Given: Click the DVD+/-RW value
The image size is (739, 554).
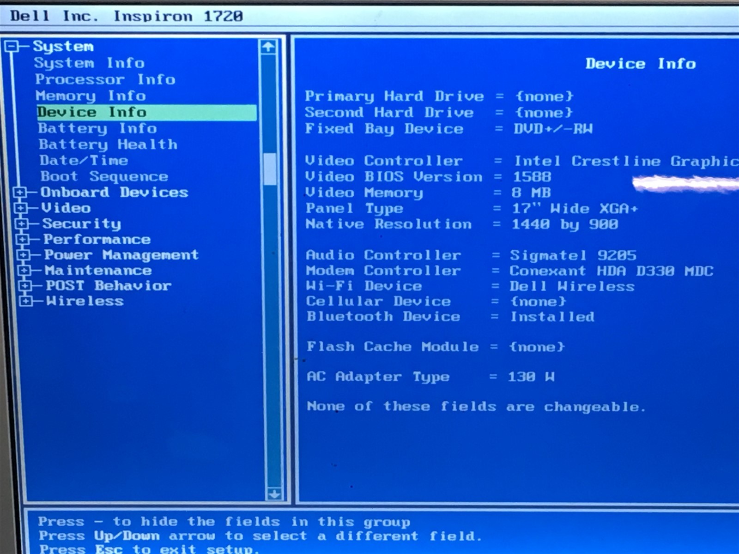Looking at the screenshot, I should (x=553, y=129).
